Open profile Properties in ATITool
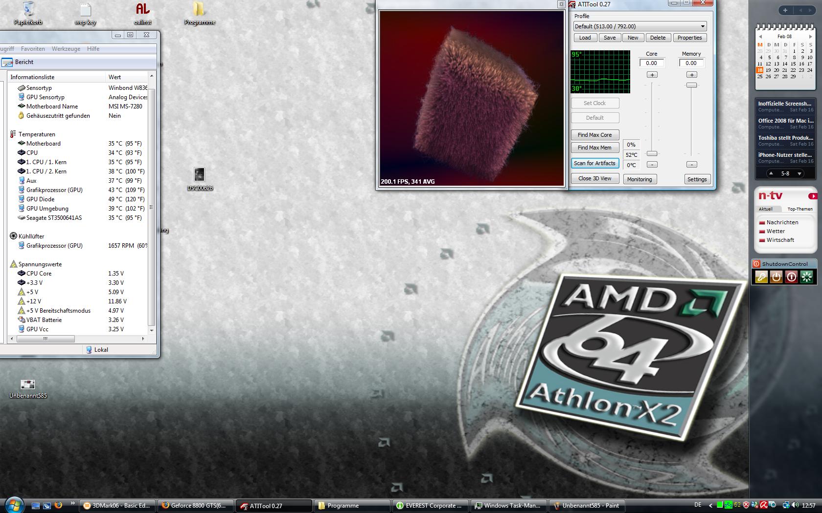This screenshot has width=822, height=513. pyautogui.click(x=689, y=38)
